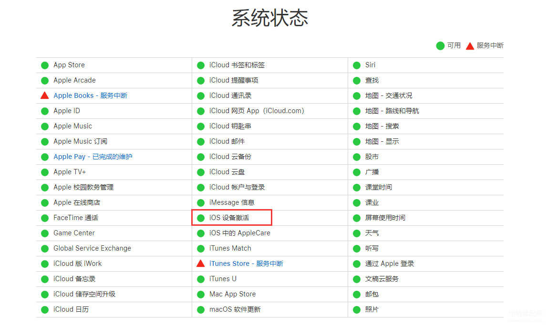
Task: Select the Global Service Exchange entry
Action: click(x=92, y=248)
